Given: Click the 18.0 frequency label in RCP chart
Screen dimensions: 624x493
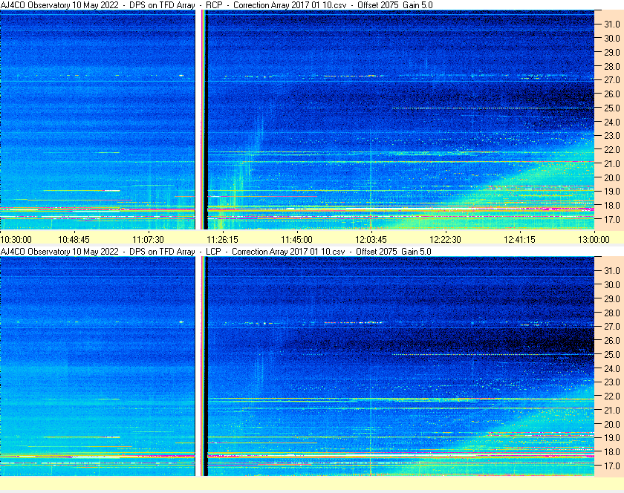Looking at the screenshot, I should pyautogui.click(x=612, y=206).
